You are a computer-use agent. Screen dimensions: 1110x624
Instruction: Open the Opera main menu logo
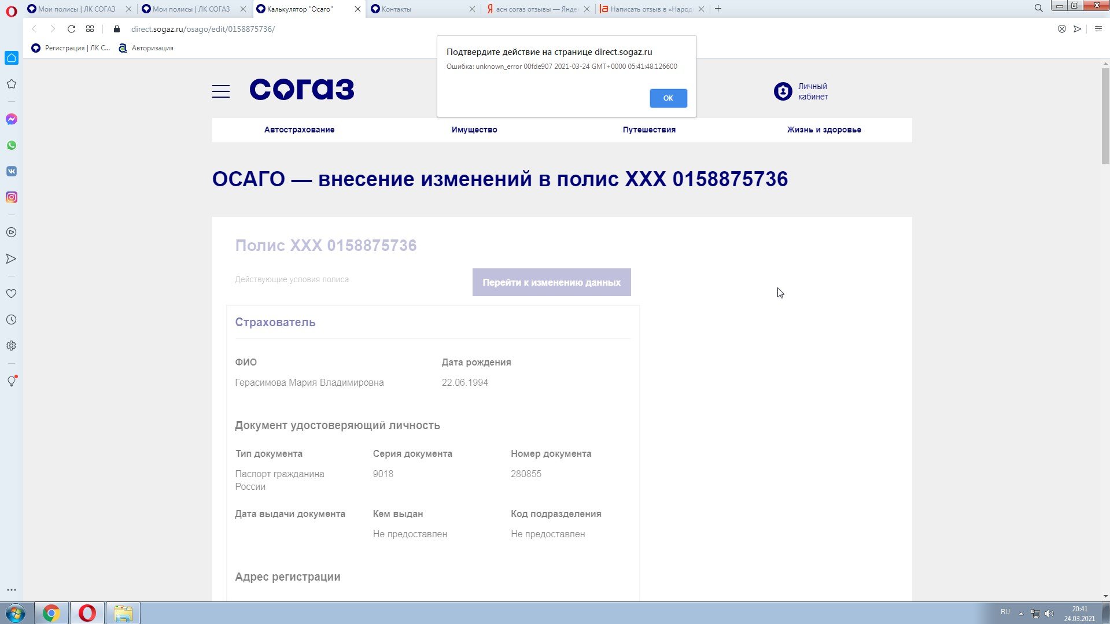[x=11, y=11]
